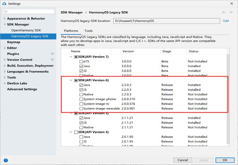Screen dimensions: 238x165
Task: Click the OK button
Action: 225,160
